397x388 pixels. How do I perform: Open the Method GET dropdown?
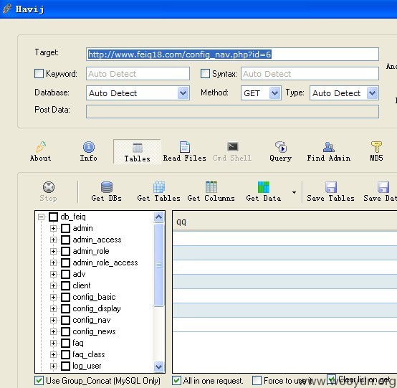pyautogui.click(x=274, y=93)
